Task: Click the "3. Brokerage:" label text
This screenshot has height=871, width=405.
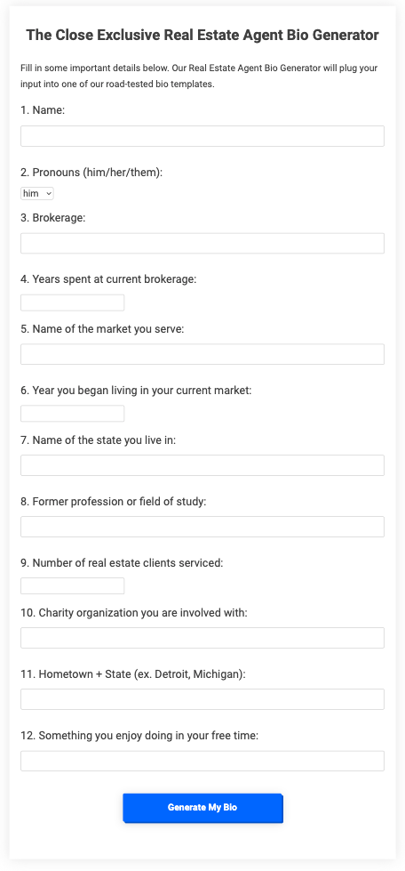Action: tap(53, 218)
